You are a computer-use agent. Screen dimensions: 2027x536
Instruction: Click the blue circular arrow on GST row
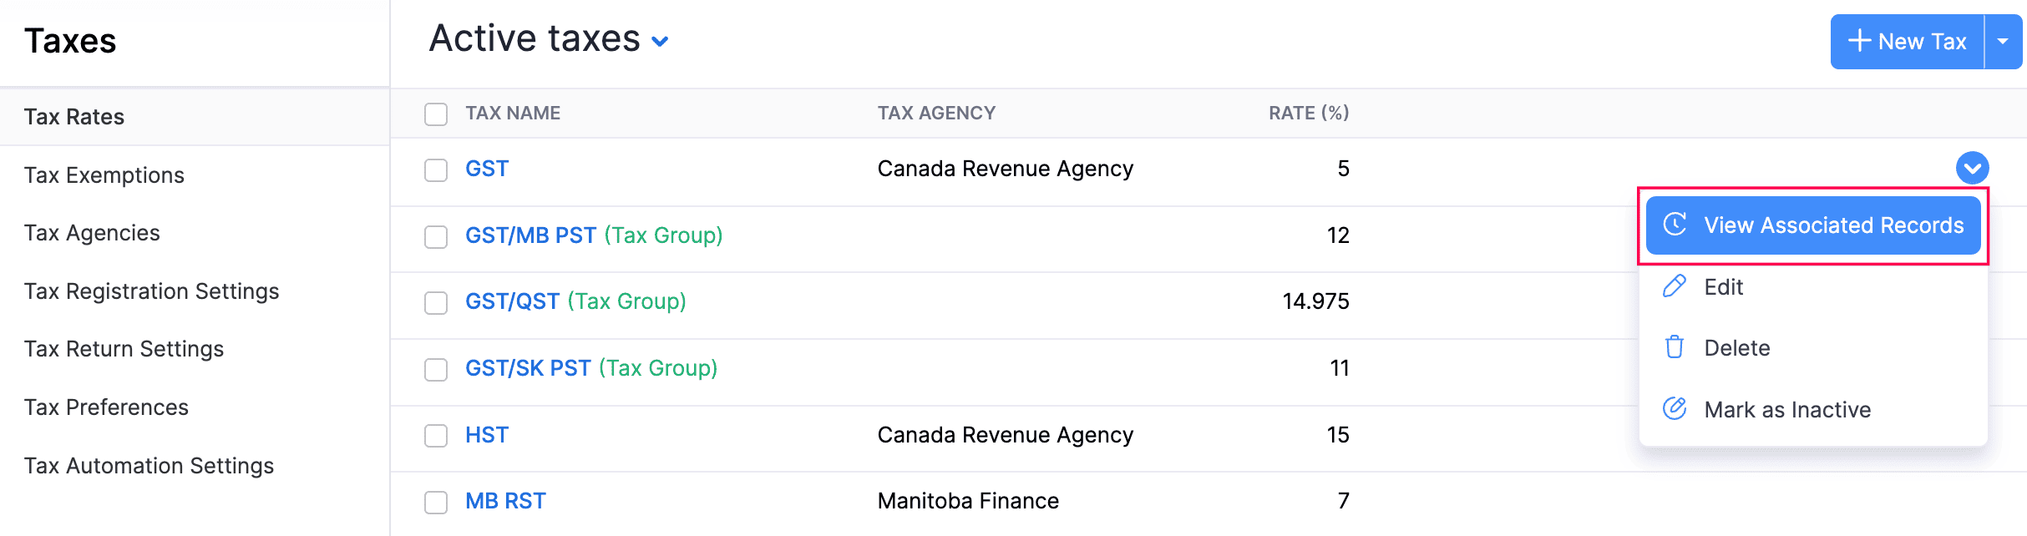point(1972,168)
